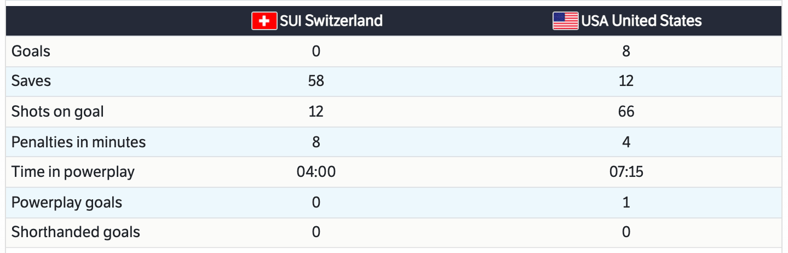Screen dimensions: 788x253
Task: Click the Switzerland flag icon
Action: point(264,21)
